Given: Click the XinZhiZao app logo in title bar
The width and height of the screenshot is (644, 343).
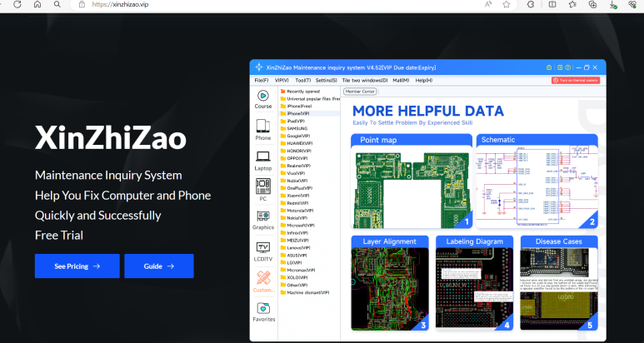Looking at the screenshot, I should tap(259, 67).
